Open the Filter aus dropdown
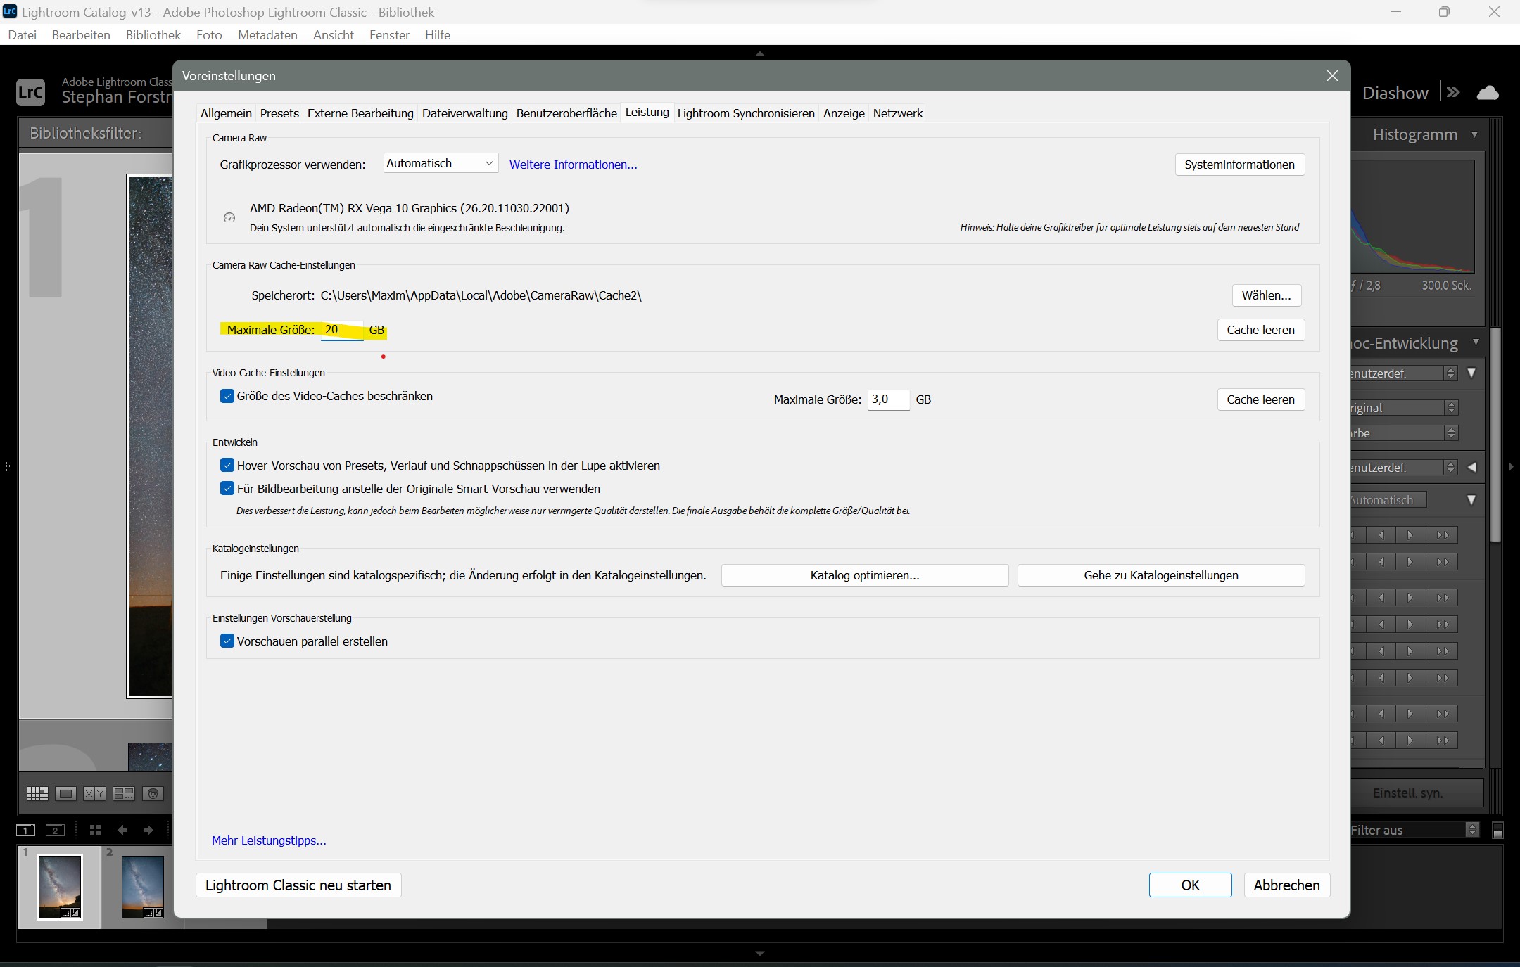Screen dimensions: 1520x967 1415,830
